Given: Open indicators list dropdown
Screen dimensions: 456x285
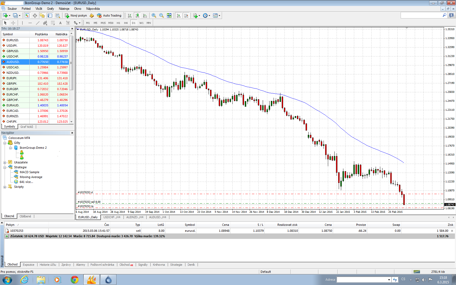Looking at the screenshot, I should click(x=197, y=15).
